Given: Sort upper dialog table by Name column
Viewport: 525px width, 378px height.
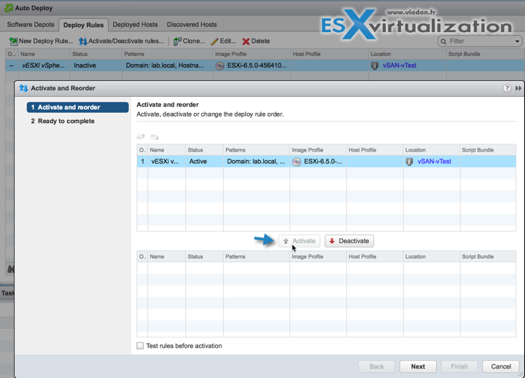Looking at the screenshot, I should coord(166,150).
